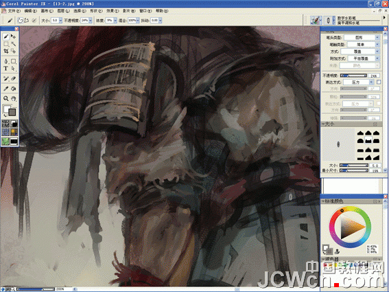Screen dimensions: 389x292
Task: Open 表达方式 expression dropdown set to 压力
Action: 359,82
